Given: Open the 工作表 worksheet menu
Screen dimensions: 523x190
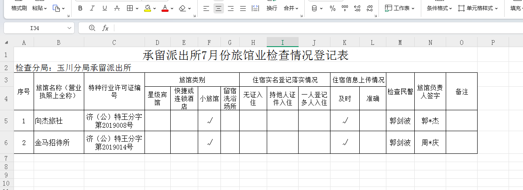Looking at the screenshot, I should 399,8.
